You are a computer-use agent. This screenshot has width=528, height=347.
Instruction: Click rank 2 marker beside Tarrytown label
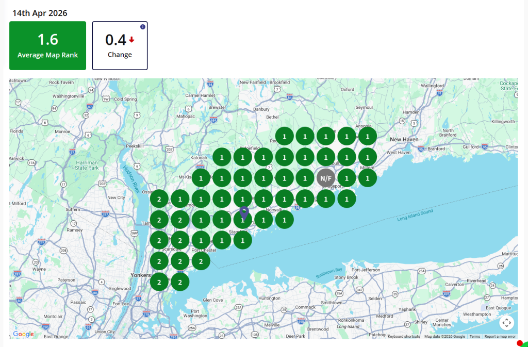pos(159,220)
